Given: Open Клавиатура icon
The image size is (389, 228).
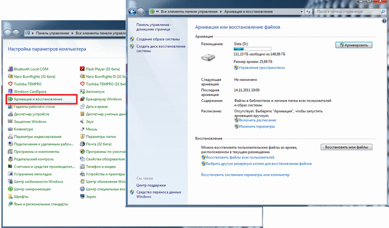Looking at the screenshot, I should tap(10, 129).
